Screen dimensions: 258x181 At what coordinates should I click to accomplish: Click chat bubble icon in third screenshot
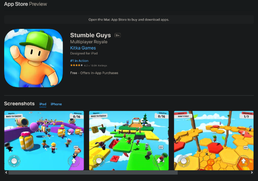click(246, 148)
